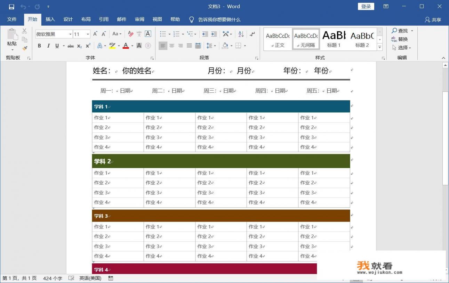Open line spacing dropdown
The width and height of the screenshot is (449, 283).
pyautogui.click(x=211, y=45)
